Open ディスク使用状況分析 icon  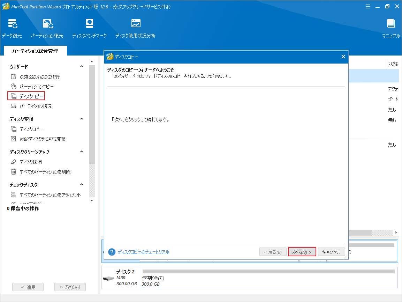pos(136,23)
